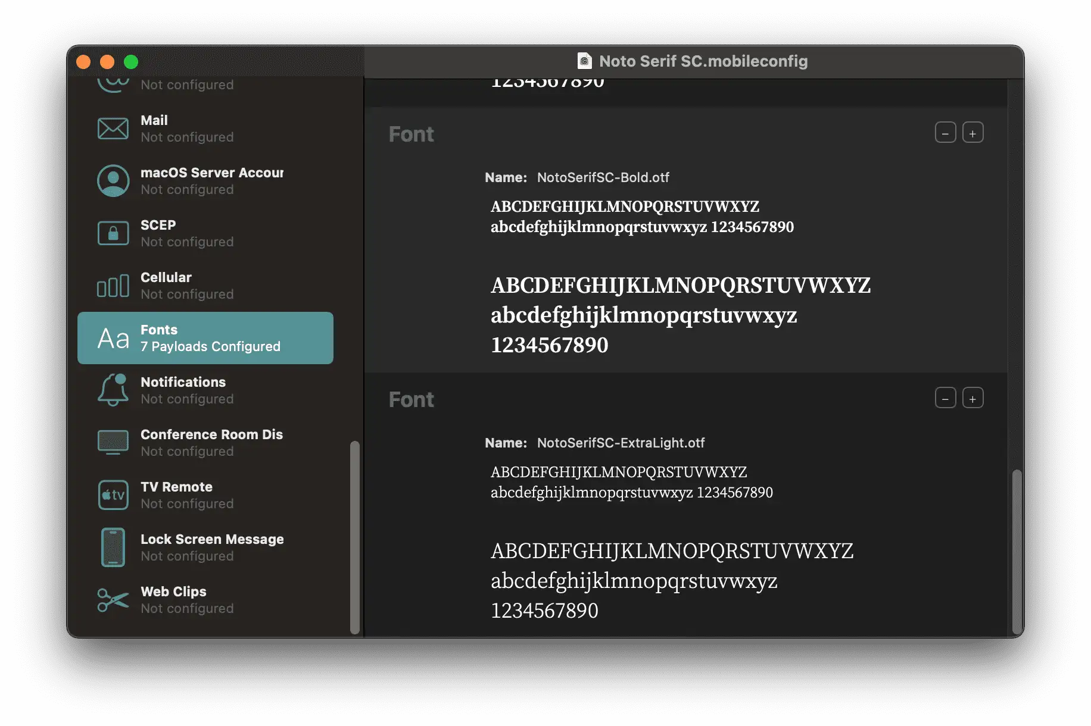Click the Notifications bell icon
Screen dimensions: 1091x726
(x=113, y=390)
